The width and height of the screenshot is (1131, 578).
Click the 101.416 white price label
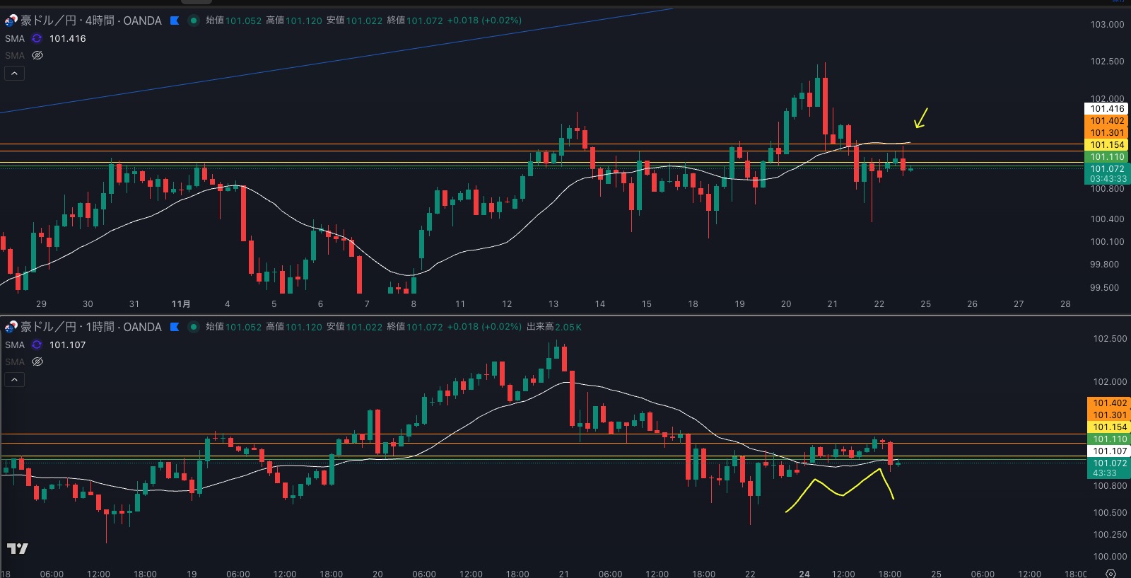[x=1106, y=109]
